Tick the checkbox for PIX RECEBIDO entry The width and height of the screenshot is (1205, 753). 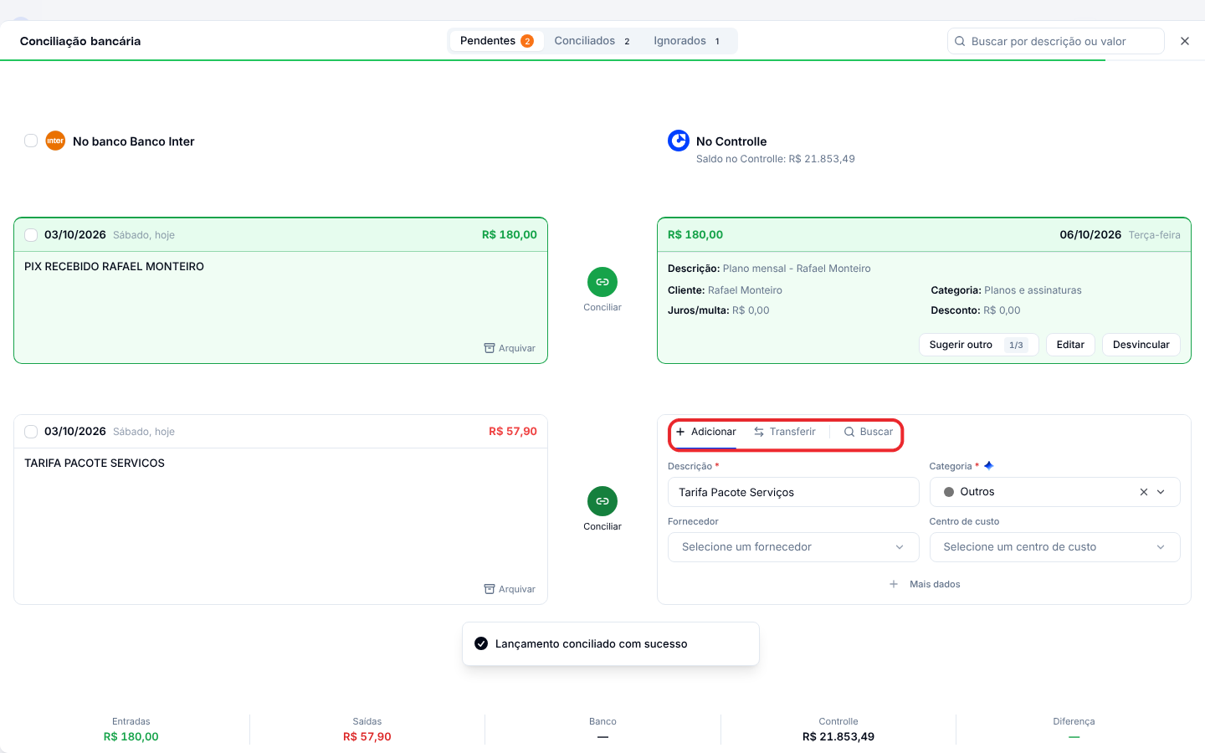click(x=31, y=235)
